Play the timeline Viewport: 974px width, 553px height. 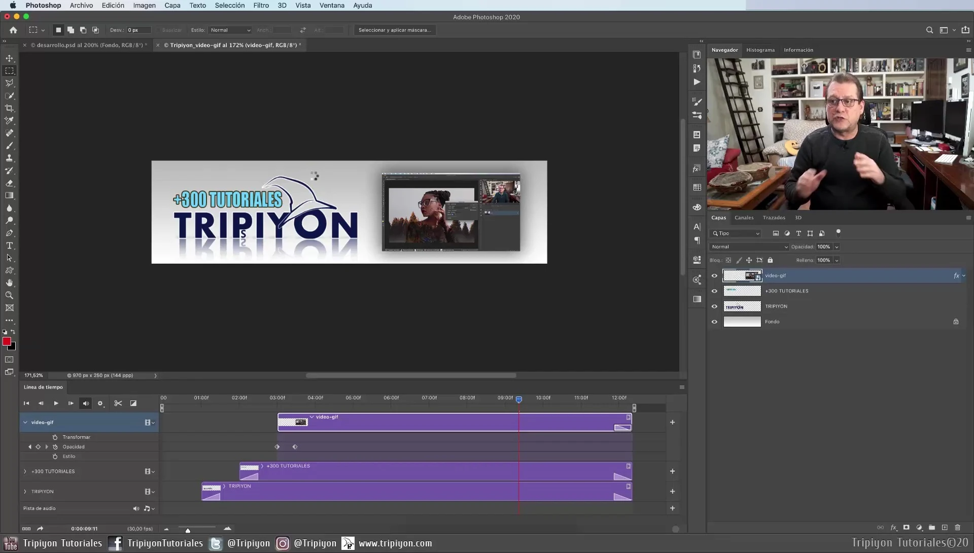[x=56, y=403]
